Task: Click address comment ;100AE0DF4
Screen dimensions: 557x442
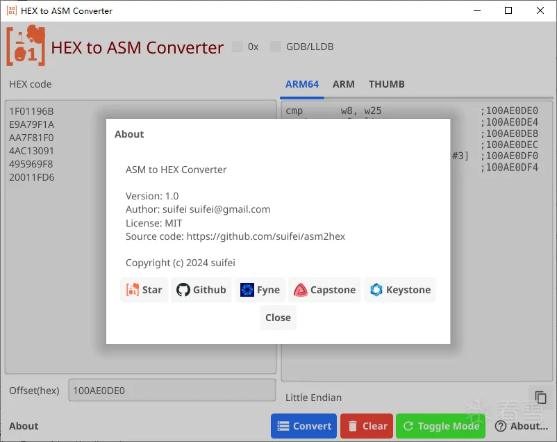Action: [509, 167]
